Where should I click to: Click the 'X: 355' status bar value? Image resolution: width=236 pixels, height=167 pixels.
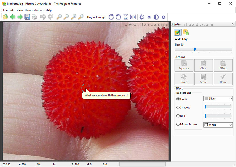(x=7, y=164)
